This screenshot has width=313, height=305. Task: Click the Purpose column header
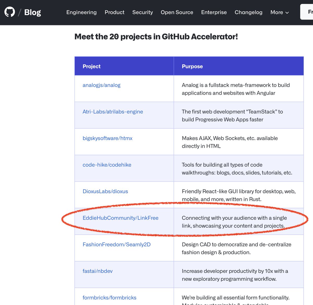click(192, 66)
